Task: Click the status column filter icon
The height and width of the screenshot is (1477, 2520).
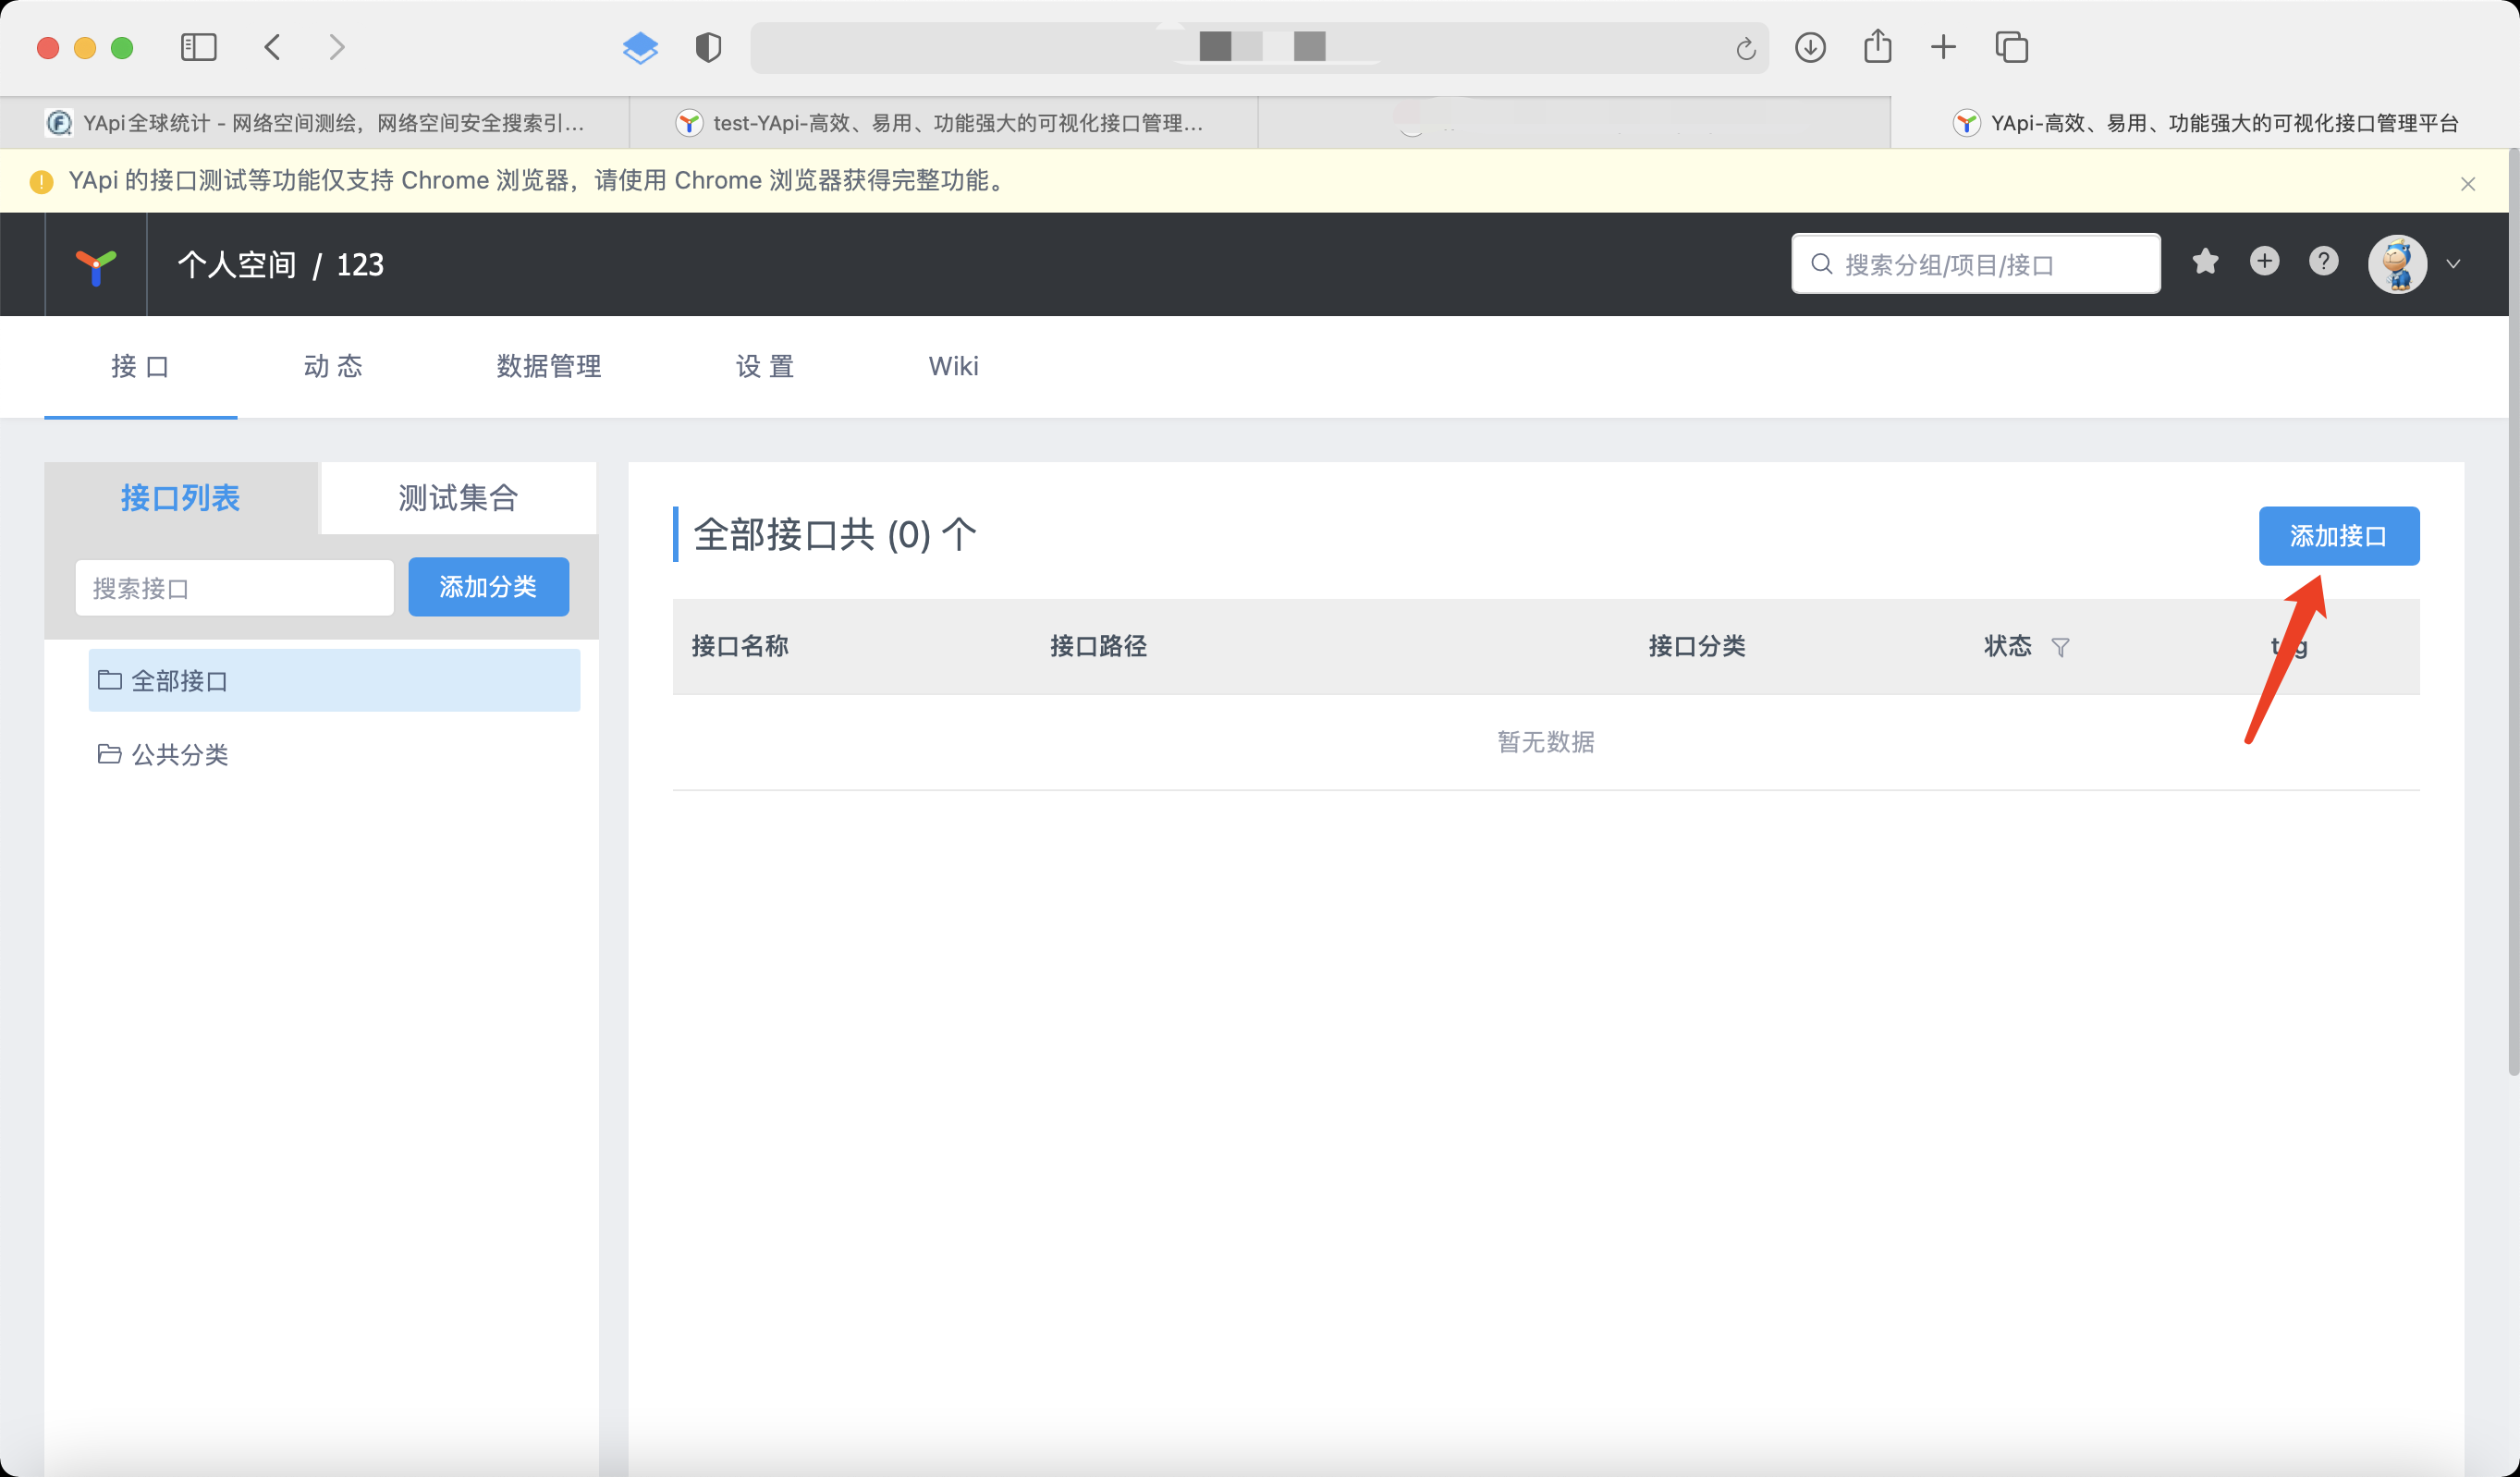Action: 2060,647
